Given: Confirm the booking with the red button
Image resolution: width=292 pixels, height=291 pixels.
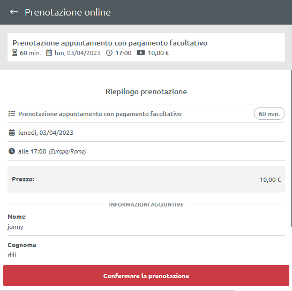Looking at the screenshot, I should (146, 275).
